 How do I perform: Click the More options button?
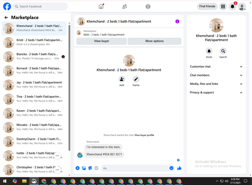point(154,41)
